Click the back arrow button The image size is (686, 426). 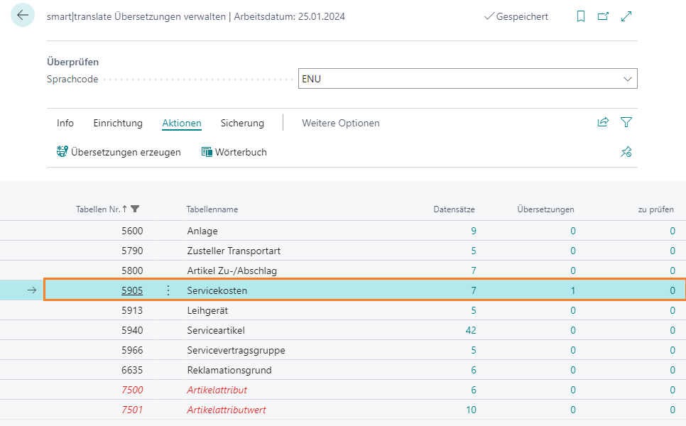tap(23, 16)
